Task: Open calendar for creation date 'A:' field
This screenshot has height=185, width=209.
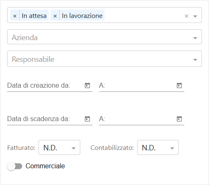Action: coord(179,86)
